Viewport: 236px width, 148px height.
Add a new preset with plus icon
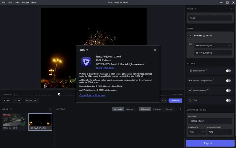232,9
